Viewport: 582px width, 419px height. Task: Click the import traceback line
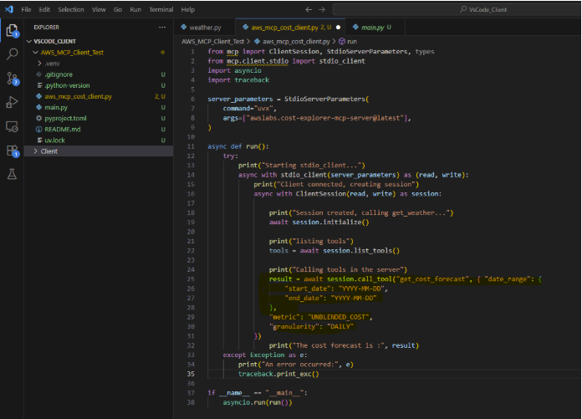(x=238, y=79)
